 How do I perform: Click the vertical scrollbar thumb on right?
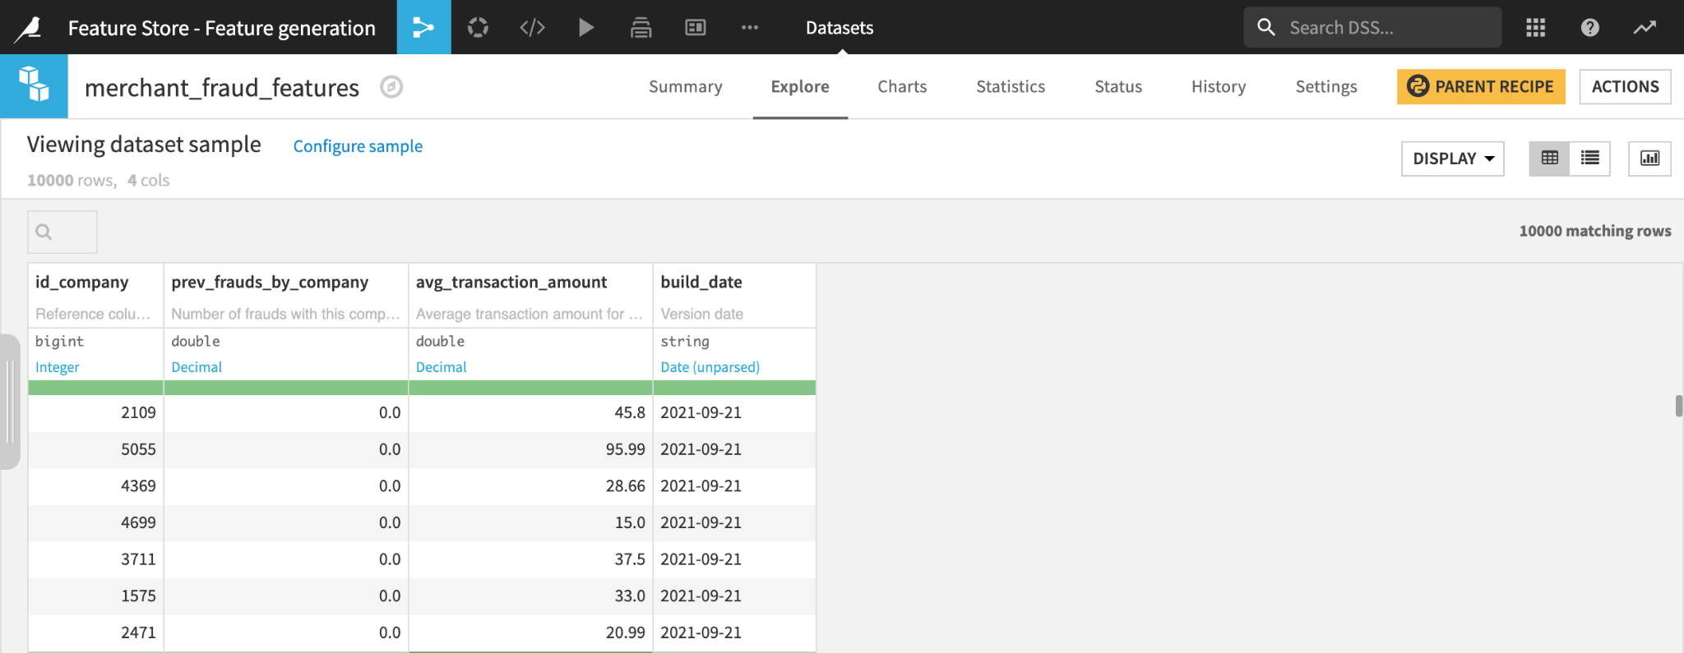point(1678,406)
